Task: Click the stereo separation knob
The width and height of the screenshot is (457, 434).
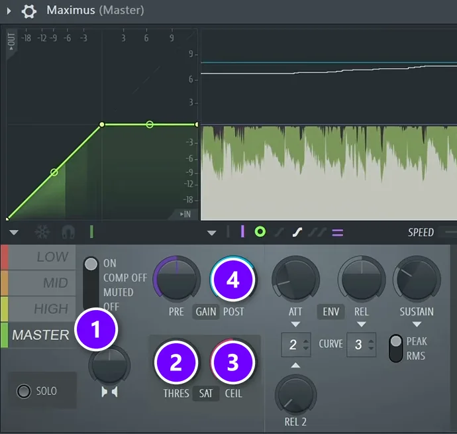Action: tap(109, 365)
